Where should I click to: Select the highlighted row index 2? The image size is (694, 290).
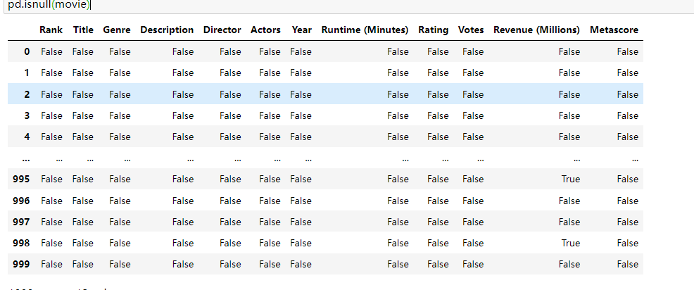[x=27, y=94]
